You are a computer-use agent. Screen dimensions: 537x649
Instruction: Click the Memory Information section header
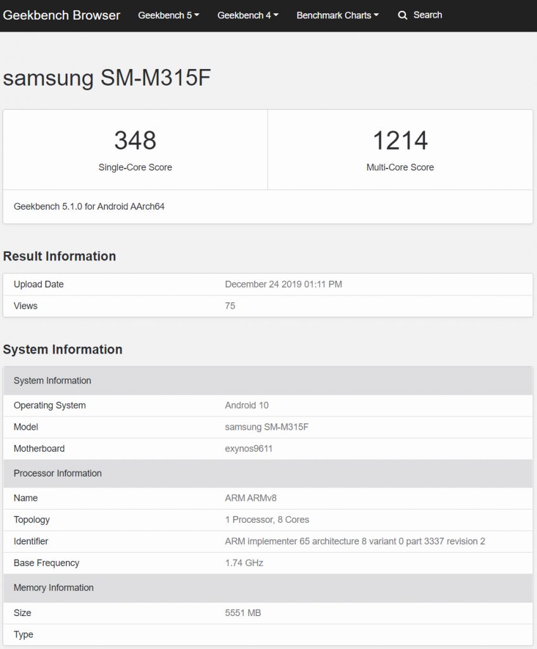tap(54, 588)
